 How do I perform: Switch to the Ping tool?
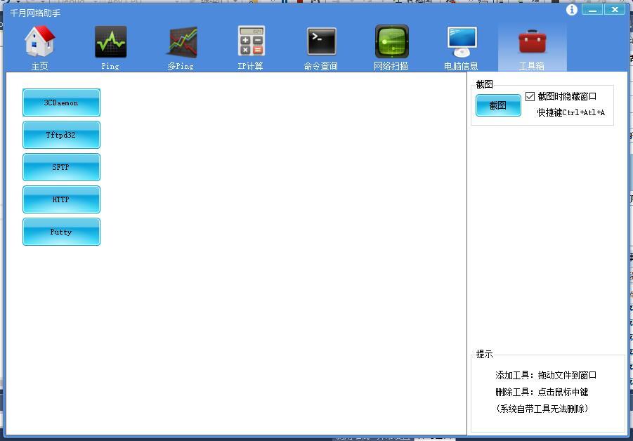(110, 42)
